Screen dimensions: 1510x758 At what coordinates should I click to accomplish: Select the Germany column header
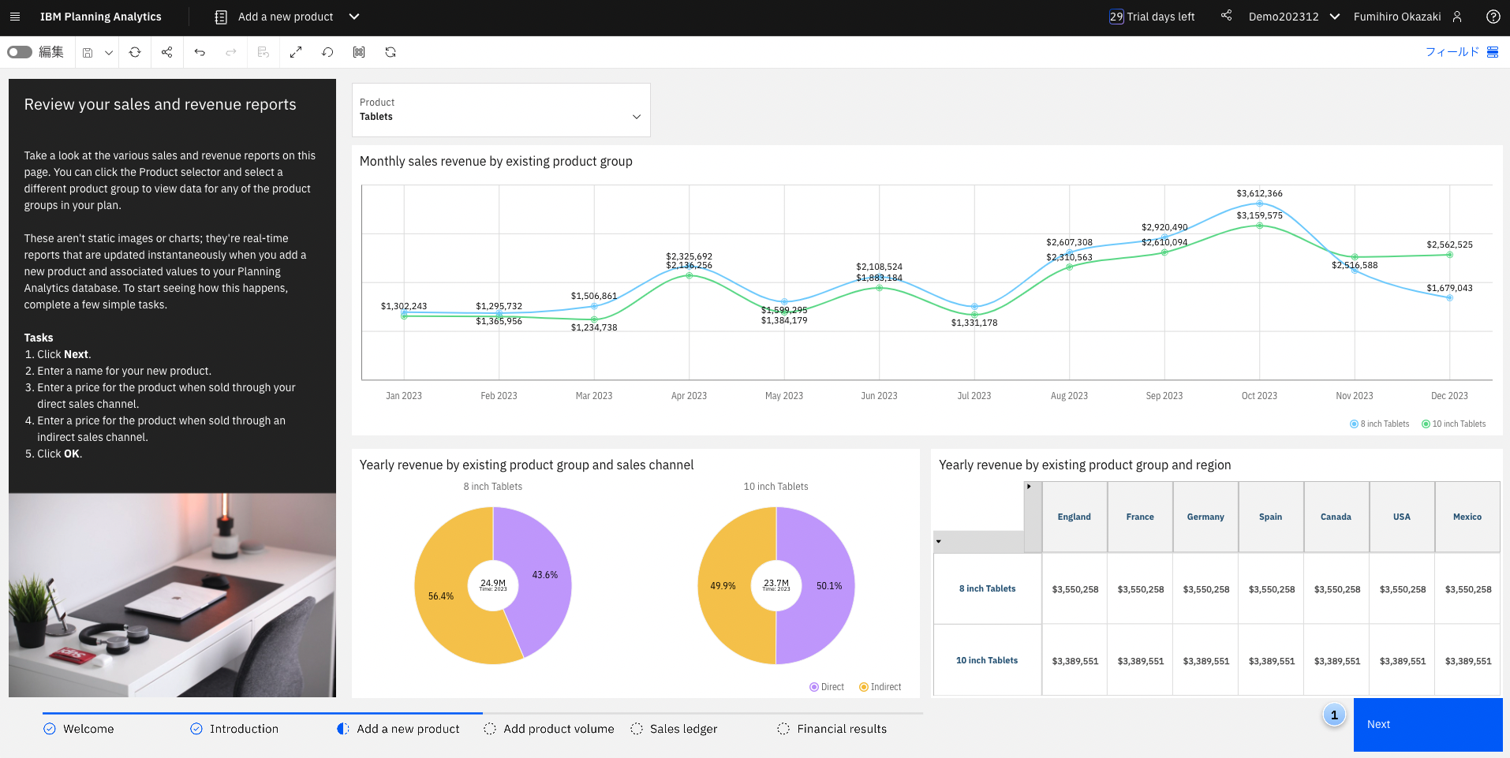click(x=1205, y=517)
